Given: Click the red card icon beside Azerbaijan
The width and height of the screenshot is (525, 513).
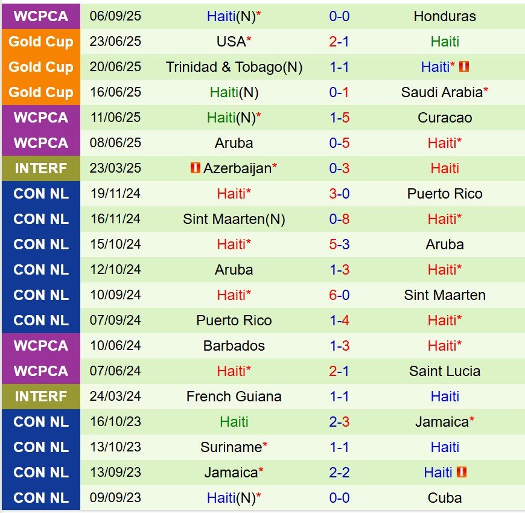Looking at the screenshot, I should click(195, 168).
